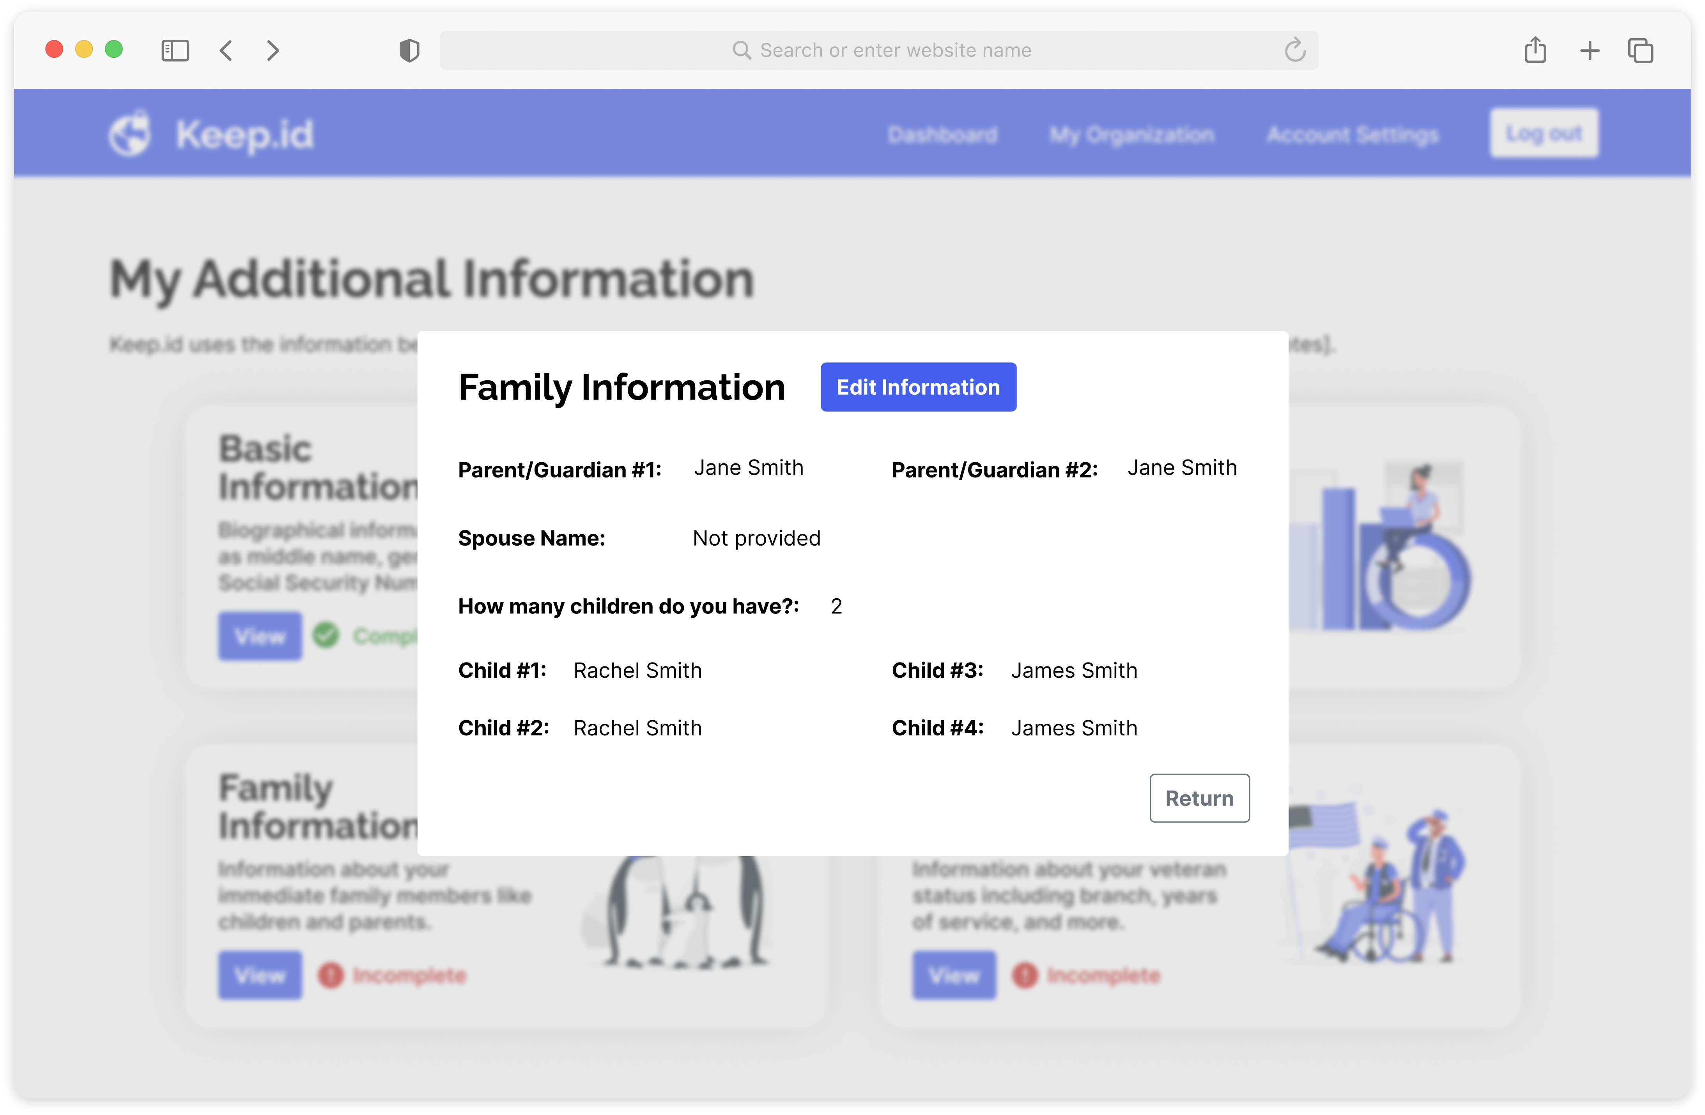Toggle the browser sidebar panel icon
1705x1115 pixels.
175,50
